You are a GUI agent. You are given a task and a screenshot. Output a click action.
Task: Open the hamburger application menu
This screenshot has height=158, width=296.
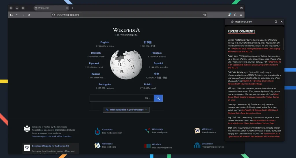point(241,15)
